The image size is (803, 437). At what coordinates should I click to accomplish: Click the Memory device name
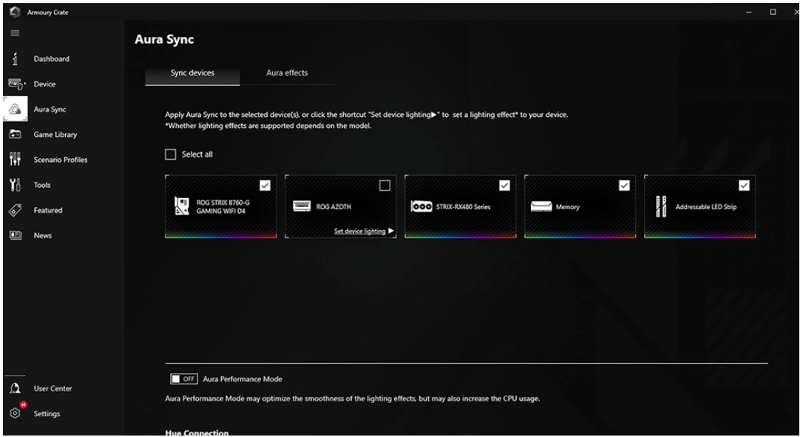[x=568, y=207]
